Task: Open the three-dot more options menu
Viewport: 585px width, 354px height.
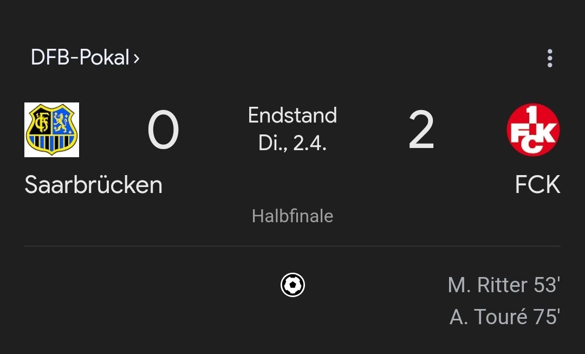Action: [x=550, y=58]
